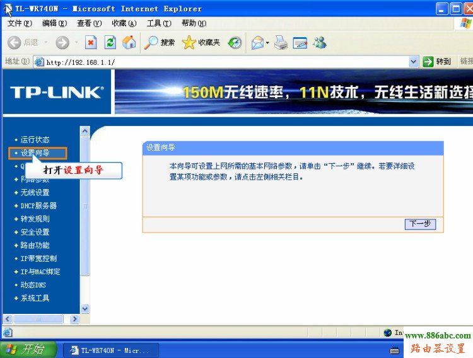473x358 pixels.
Task: Click the 转到 Go button
Action: tap(437, 62)
